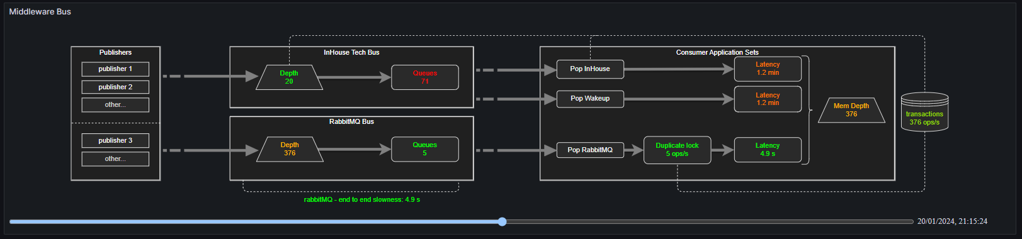Click the green Latency 4.9 s box

click(x=768, y=150)
